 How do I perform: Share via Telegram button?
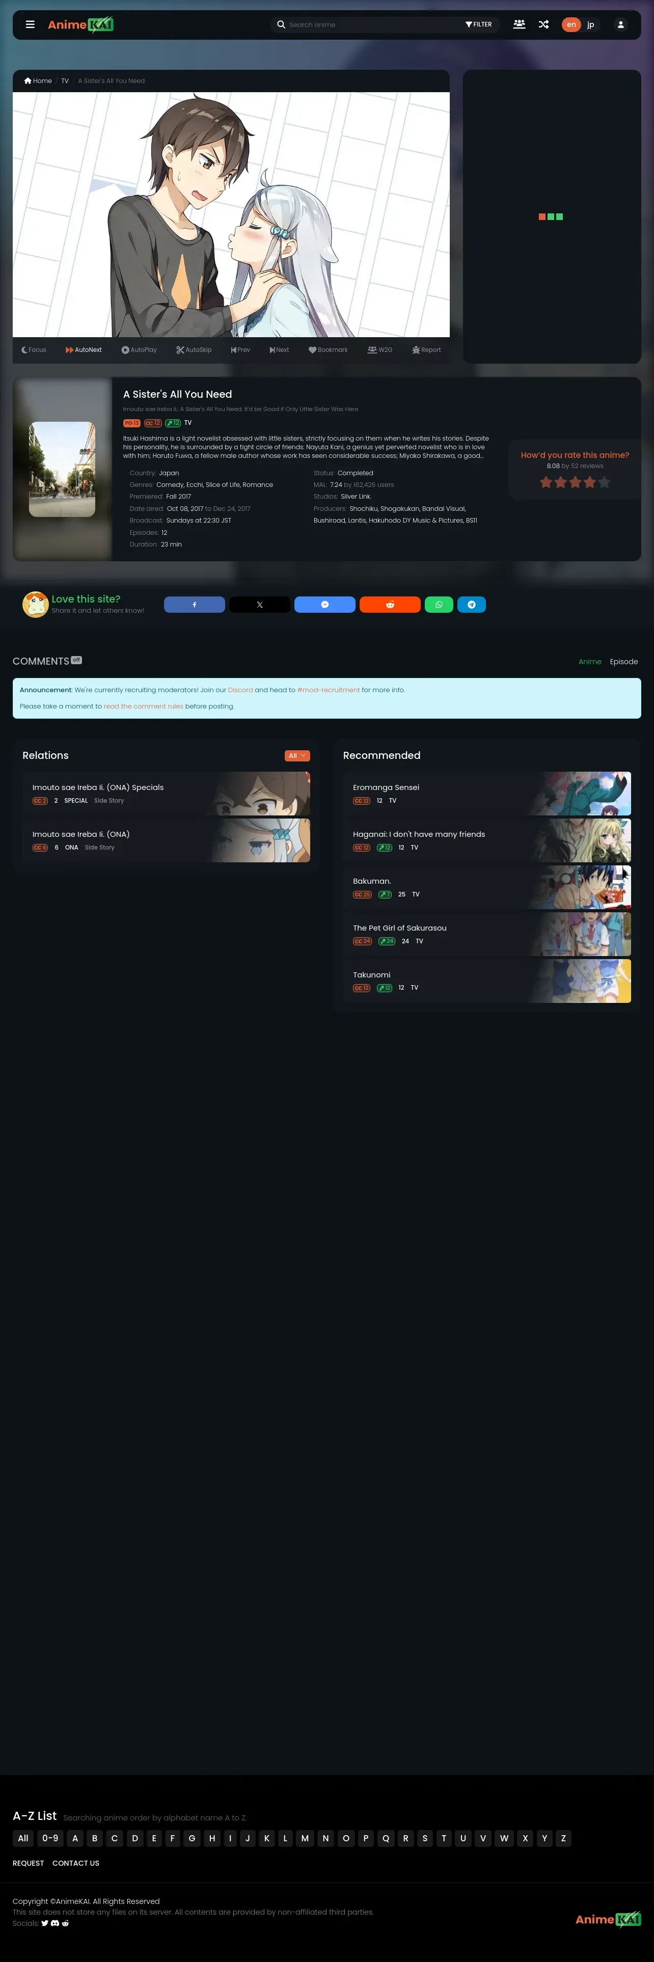(x=471, y=604)
